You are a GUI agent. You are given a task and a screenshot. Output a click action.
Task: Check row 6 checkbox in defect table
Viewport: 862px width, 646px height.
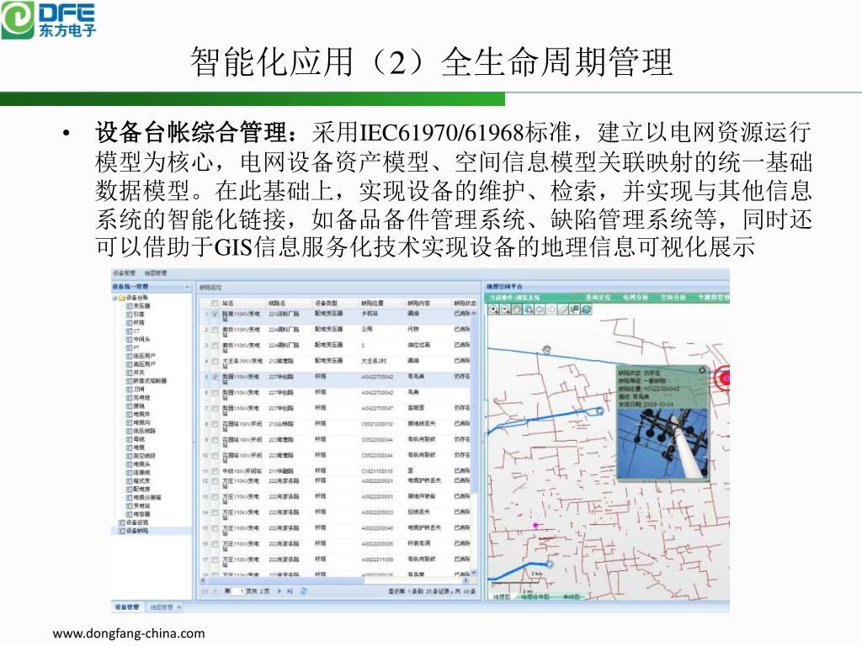click(x=215, y=393)
